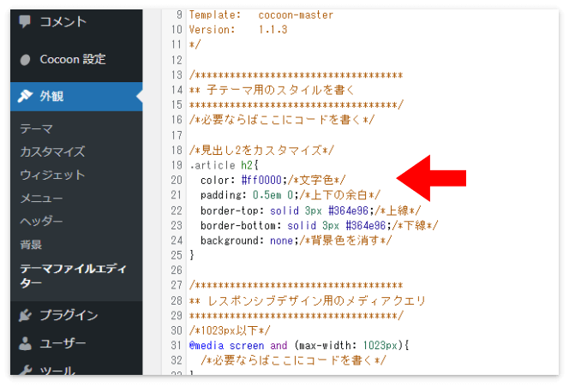This screenshot has width=569, height=386.
Task: Click the border-bottom #364e96 value
Action: click(366, 225)
